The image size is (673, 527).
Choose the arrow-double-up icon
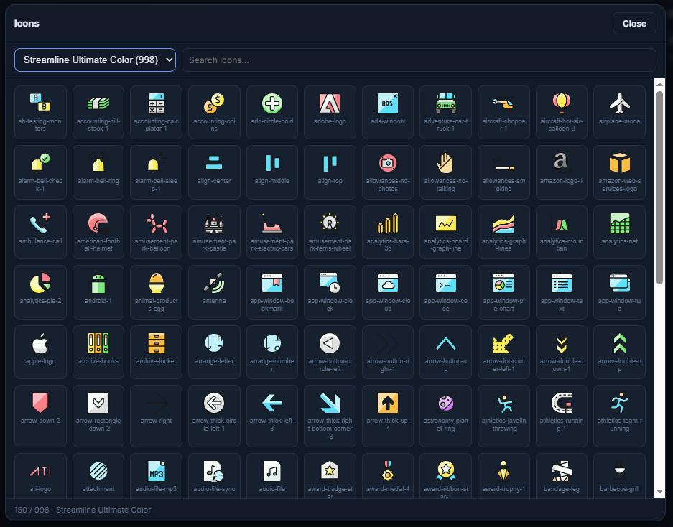tap(619, 352)
